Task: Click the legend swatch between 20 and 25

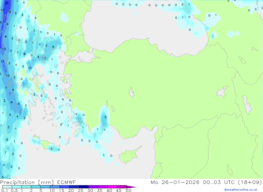Action: pyautogui.click(x=74, y=187)
